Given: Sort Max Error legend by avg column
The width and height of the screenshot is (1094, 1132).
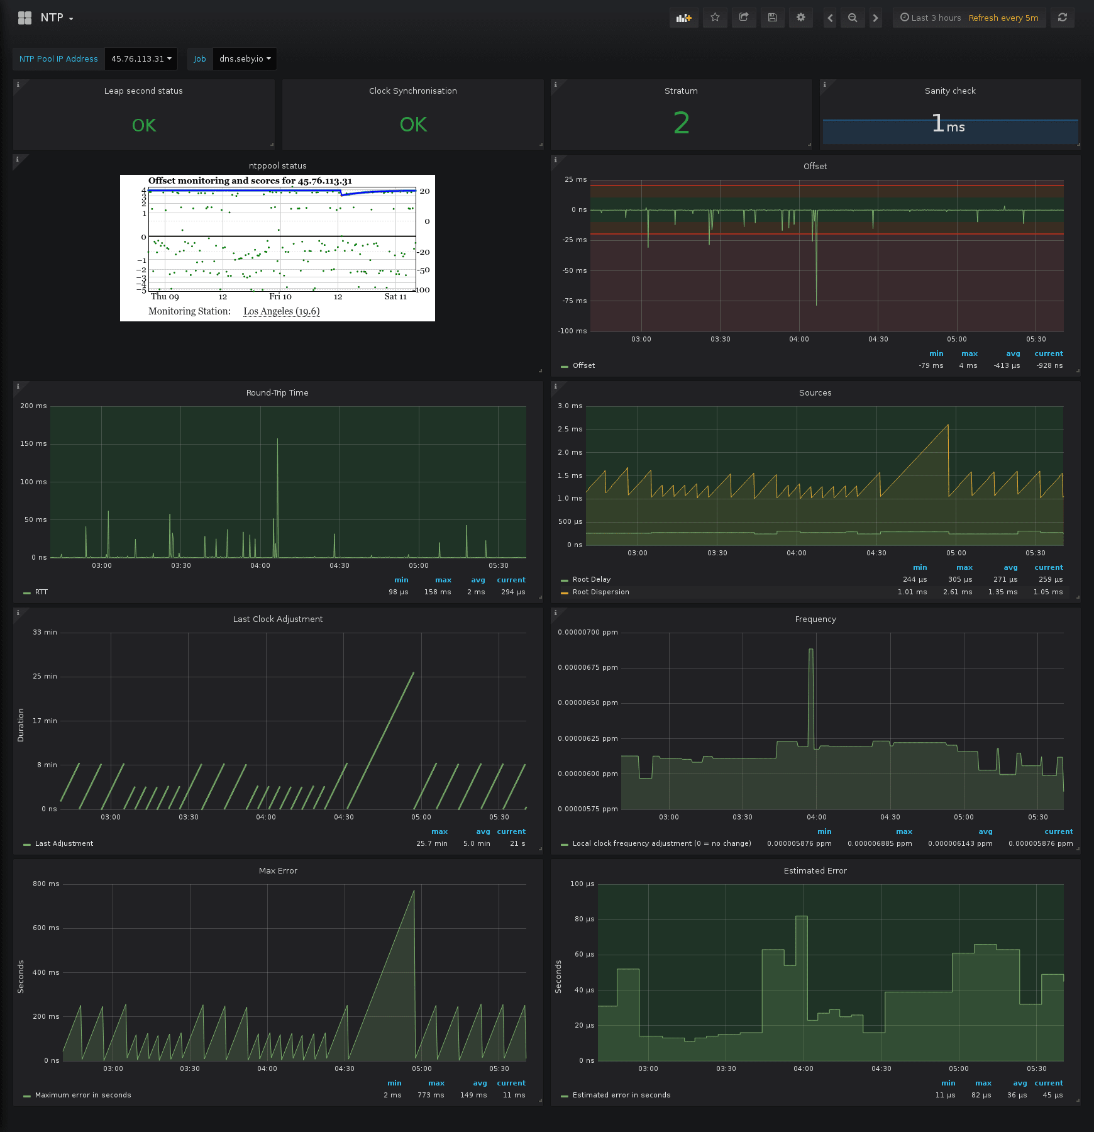Looking at the screenshot, I should (x=480, y=1083).
